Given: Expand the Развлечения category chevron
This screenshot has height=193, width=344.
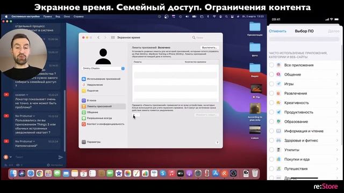Looking at the screenshot, I should (x=337, y=93).
